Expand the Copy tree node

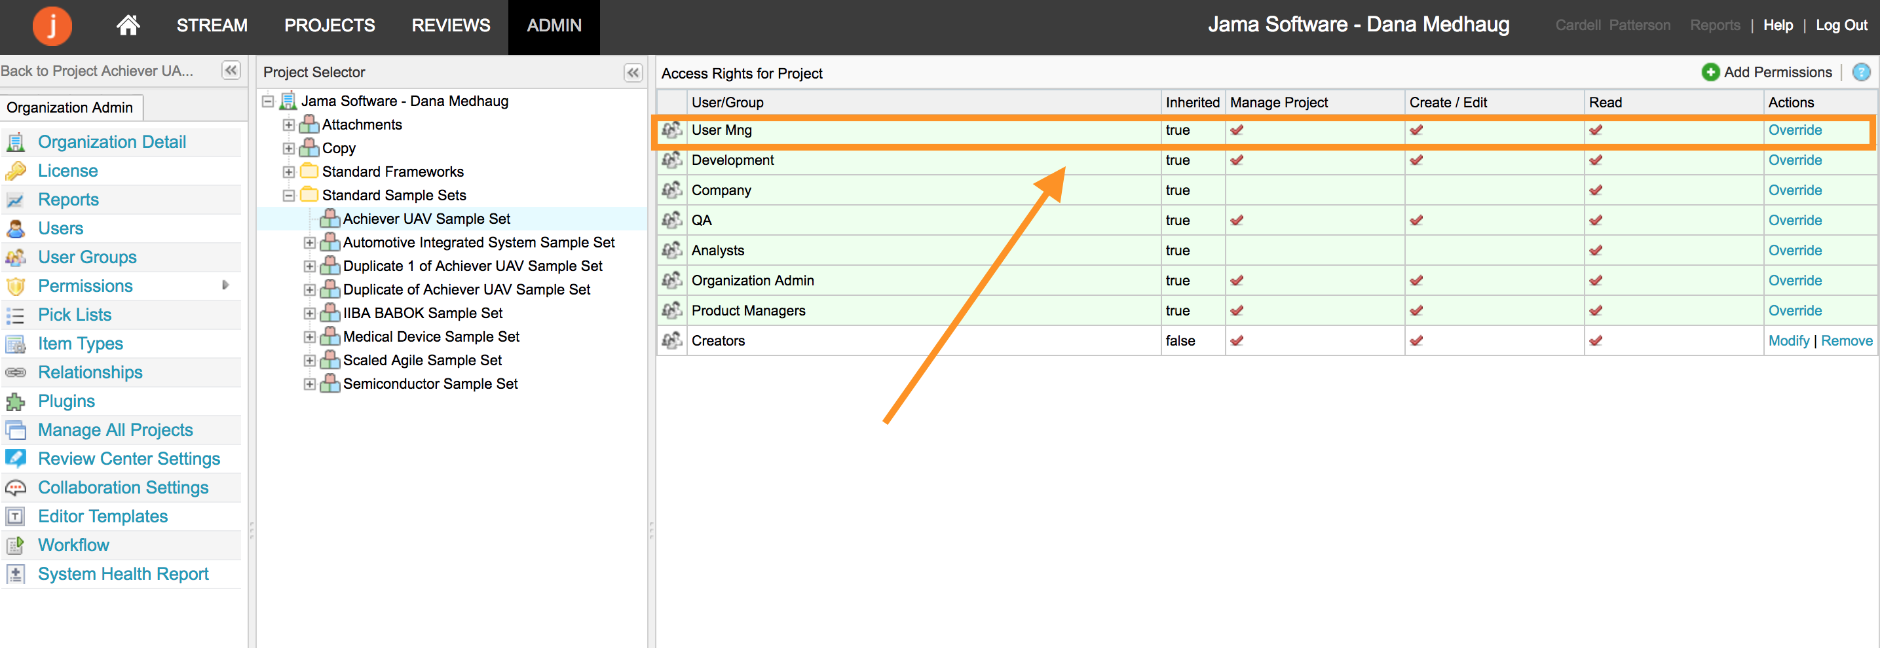click(289, 149)
